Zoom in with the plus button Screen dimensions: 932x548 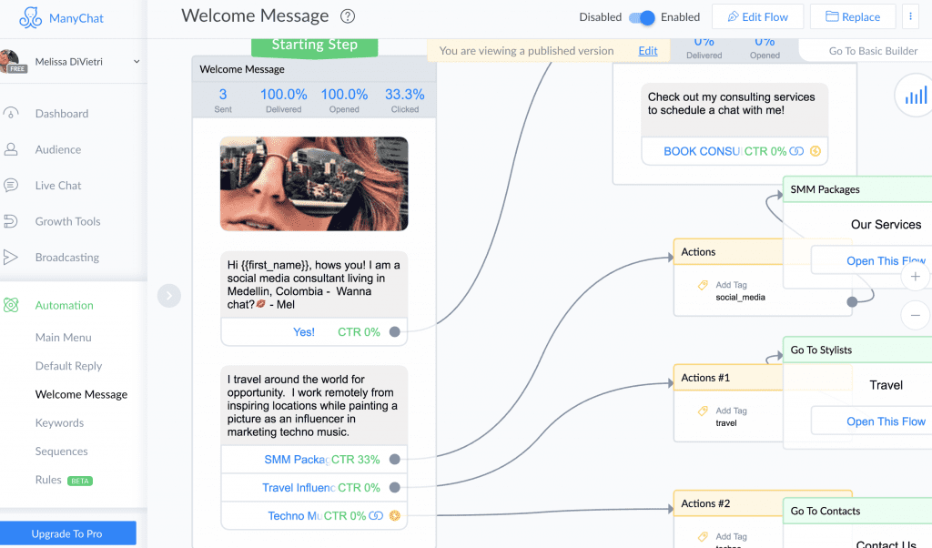916,276
